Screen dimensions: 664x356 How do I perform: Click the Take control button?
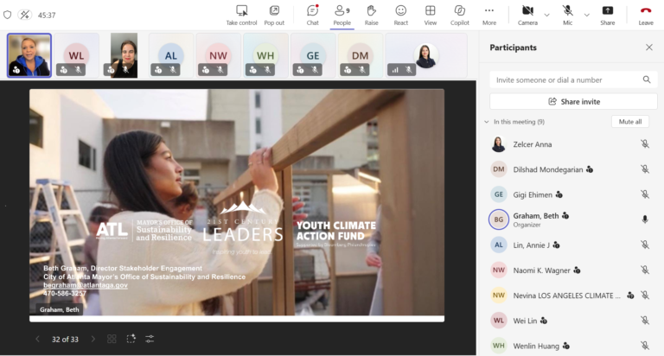(241, 16)
